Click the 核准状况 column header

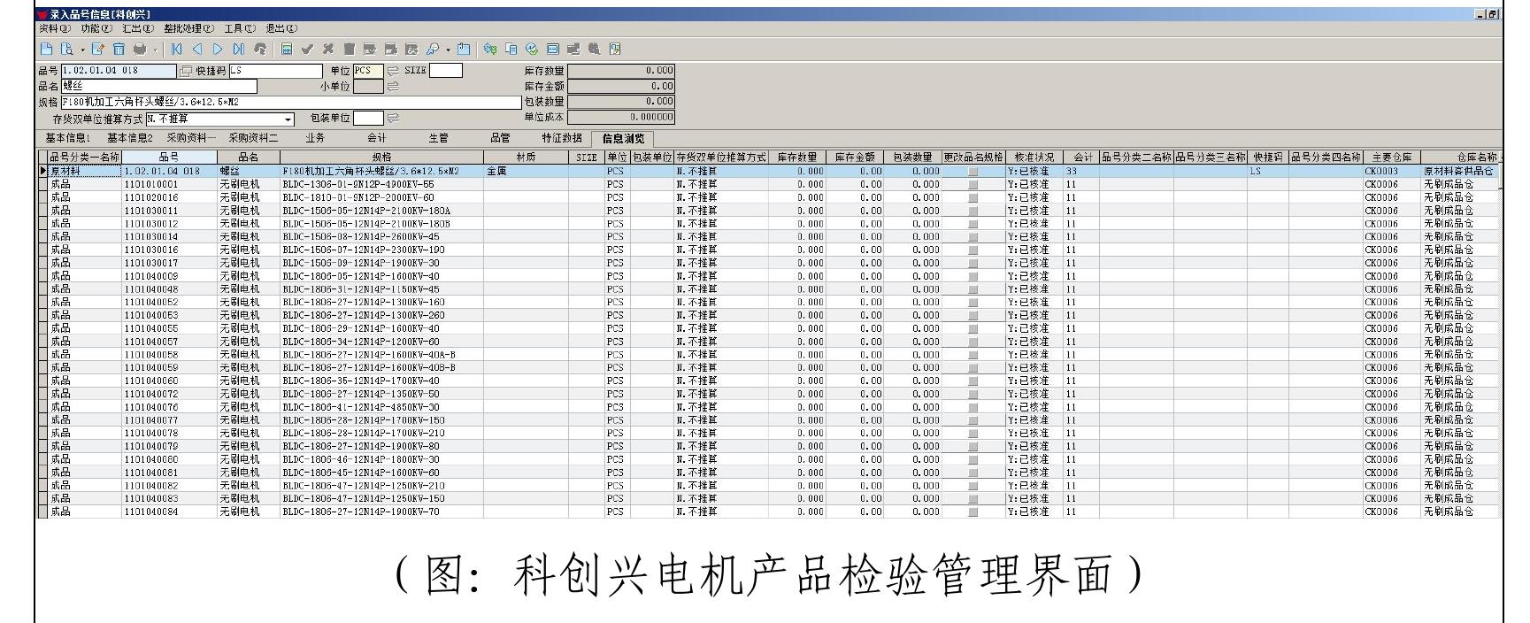point(1034,158)
